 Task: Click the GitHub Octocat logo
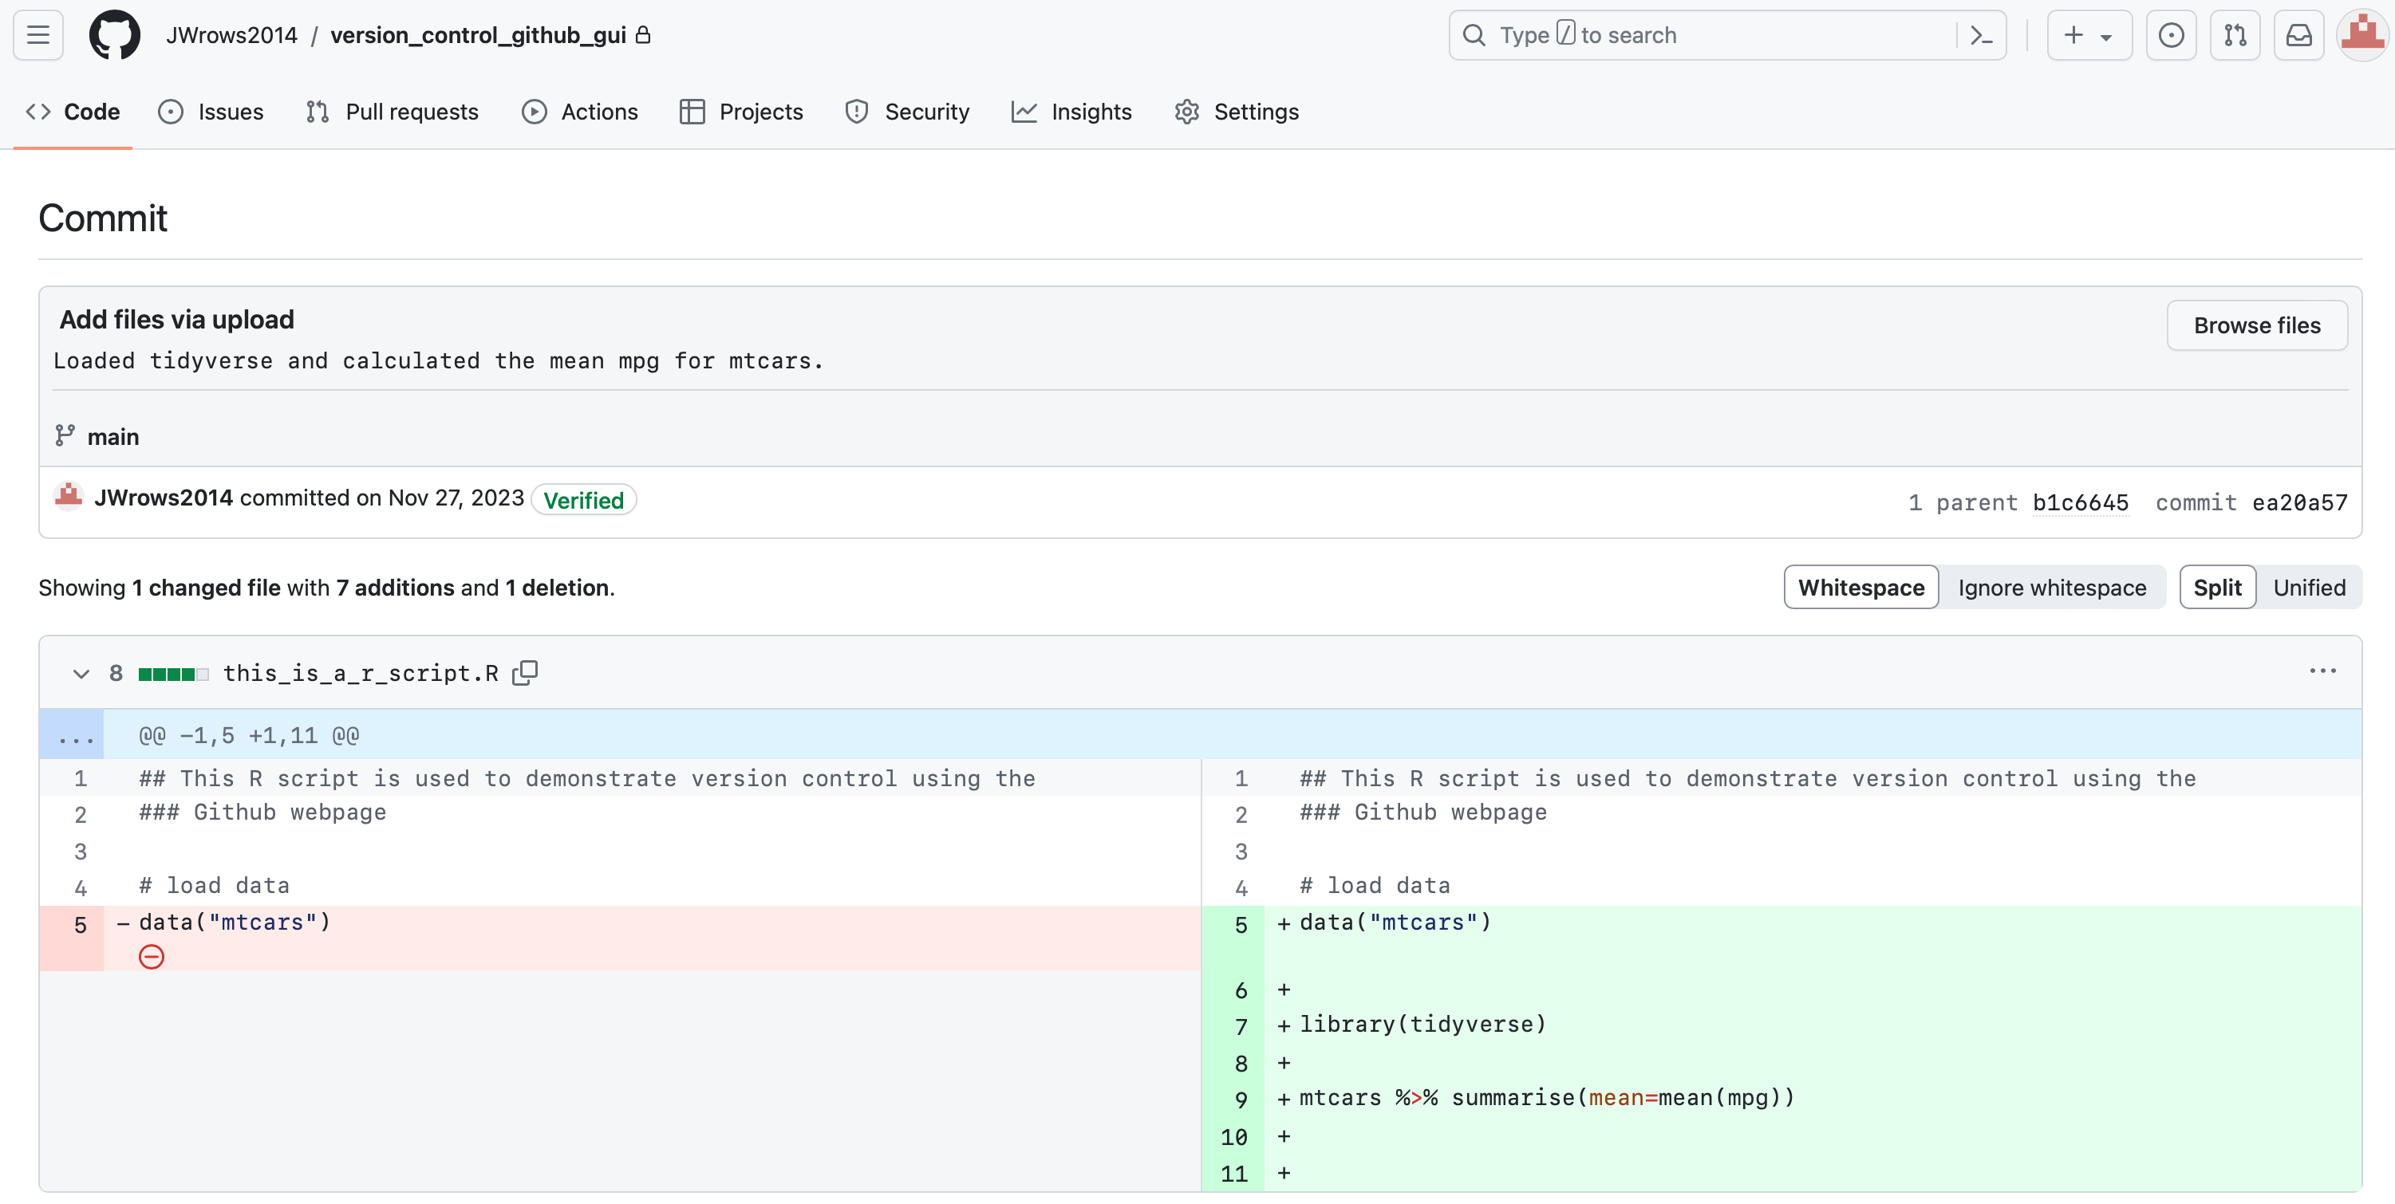point(114,35)
